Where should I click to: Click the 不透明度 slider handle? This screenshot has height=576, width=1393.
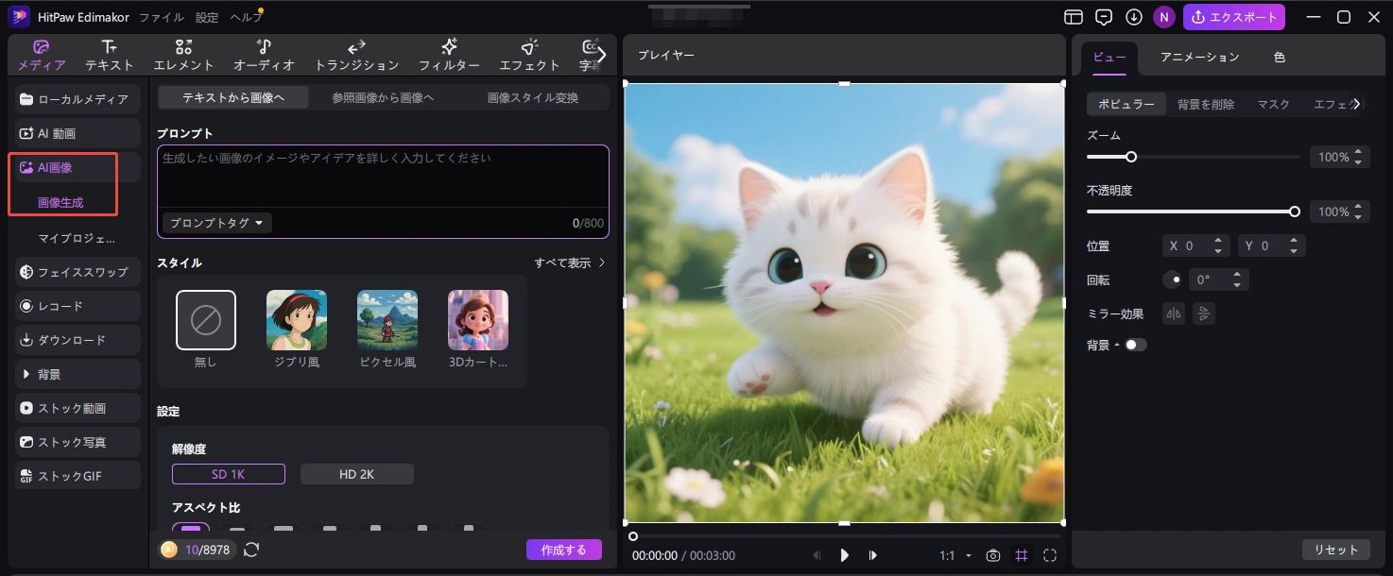coord(1295,212)
